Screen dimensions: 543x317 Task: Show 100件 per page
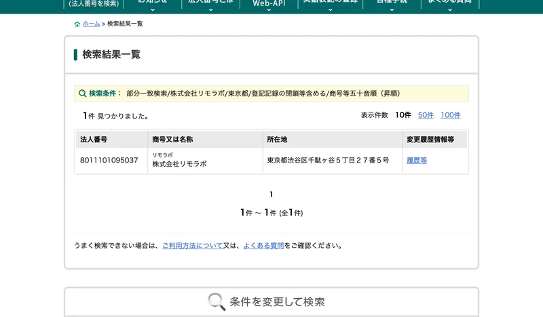[450, 115]
